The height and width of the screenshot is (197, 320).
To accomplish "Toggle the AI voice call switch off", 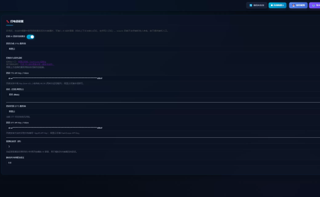I will [30, 37].
